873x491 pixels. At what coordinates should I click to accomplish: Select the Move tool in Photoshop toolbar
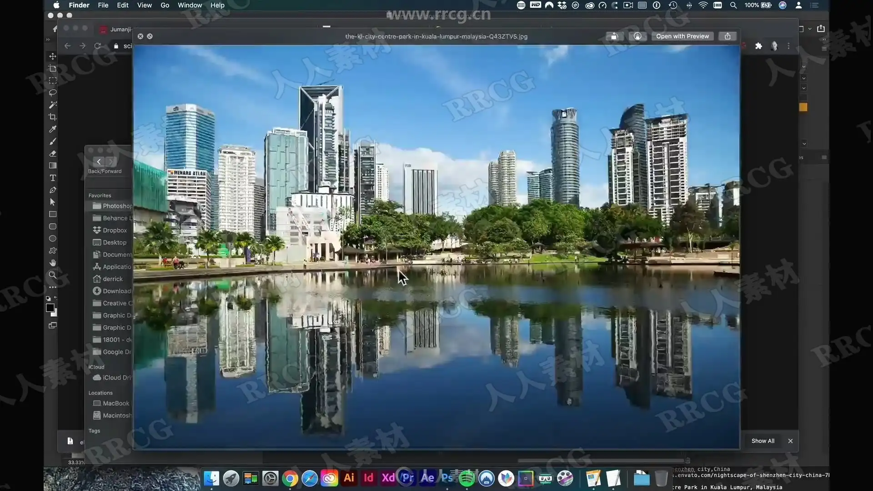[53, 56]
